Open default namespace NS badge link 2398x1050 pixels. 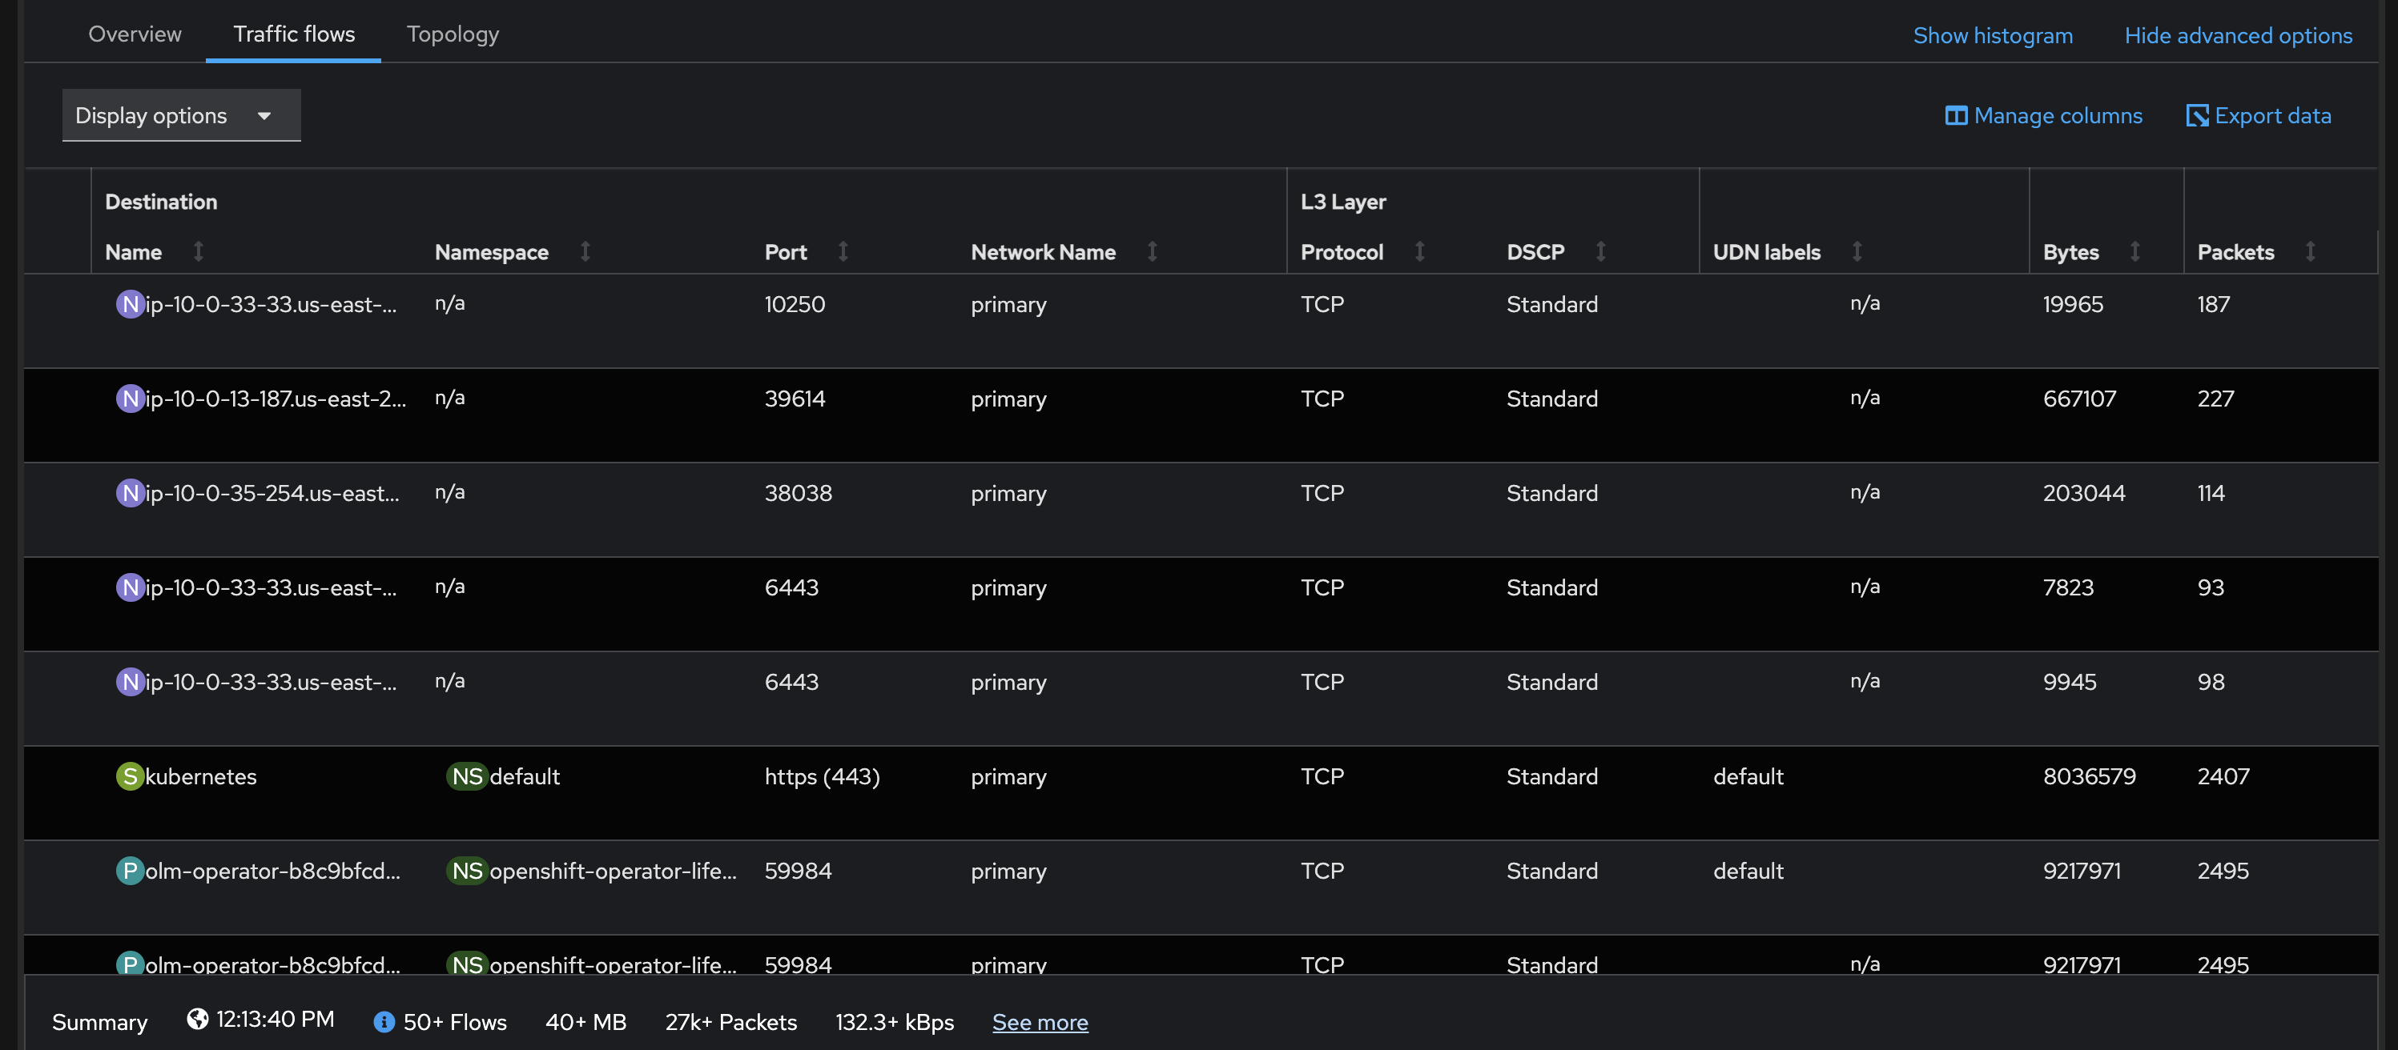click(x=524, y=775)
